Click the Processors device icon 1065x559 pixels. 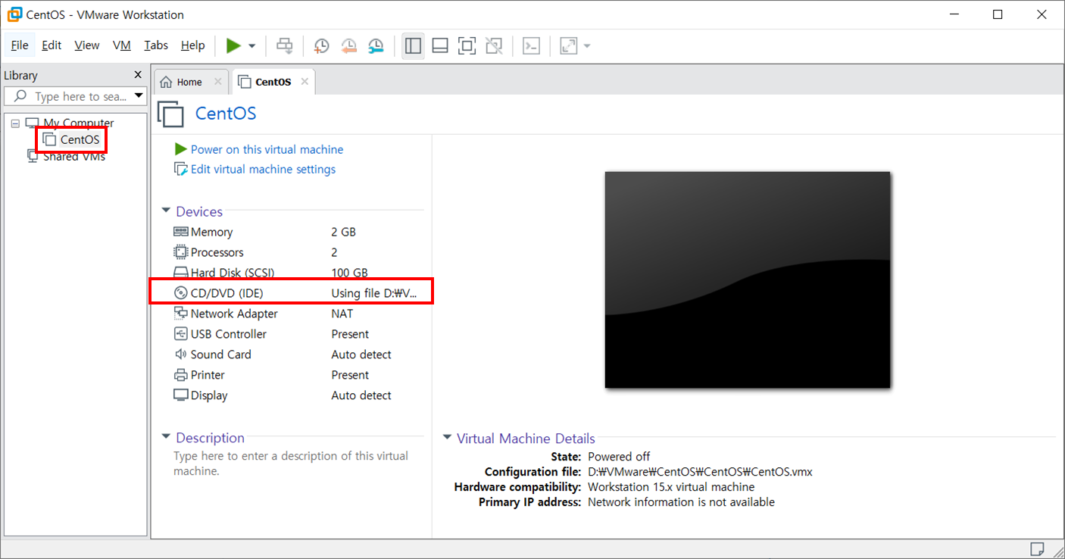pyautogui.click(x=180, y=252)
